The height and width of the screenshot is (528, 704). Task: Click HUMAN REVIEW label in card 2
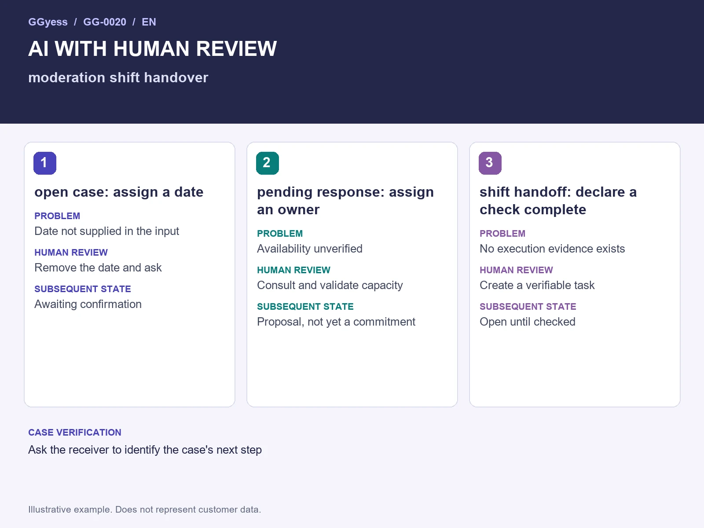click(x=293, y=270)
